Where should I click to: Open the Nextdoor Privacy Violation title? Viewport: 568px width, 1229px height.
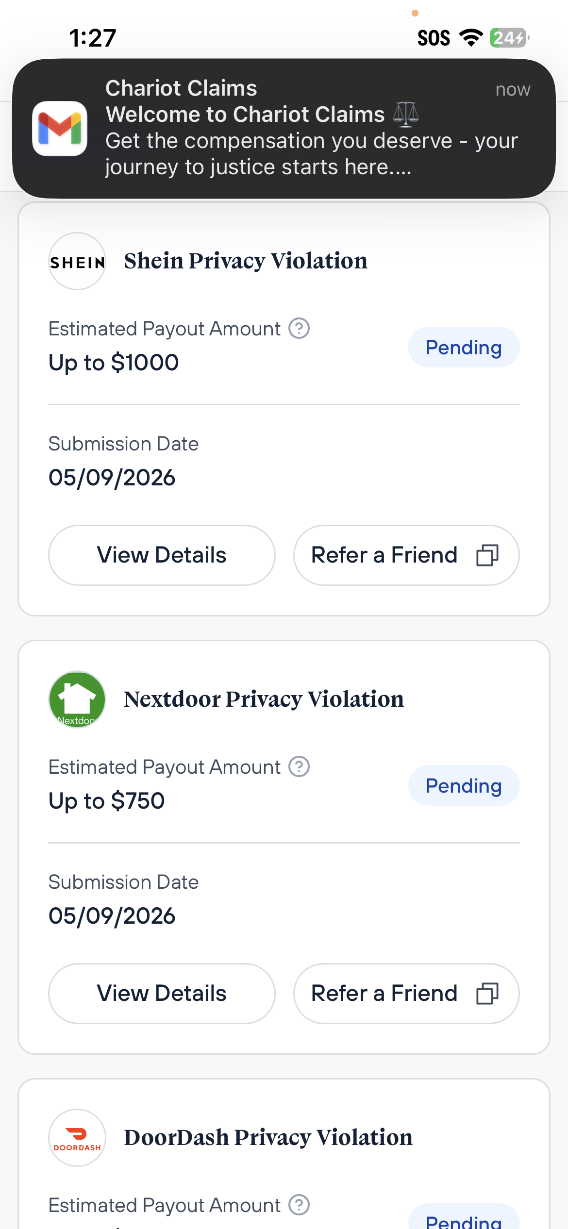tap(264, 699)
